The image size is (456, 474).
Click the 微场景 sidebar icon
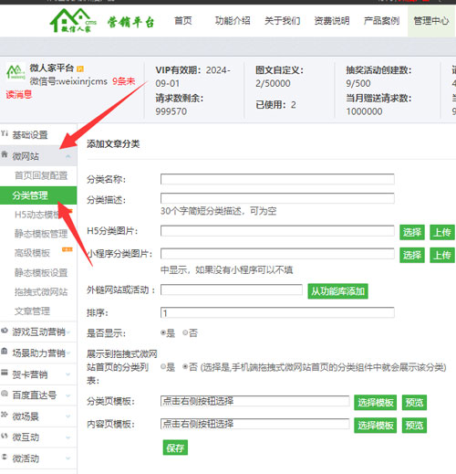pyautogui.click(x=5, y=415)
